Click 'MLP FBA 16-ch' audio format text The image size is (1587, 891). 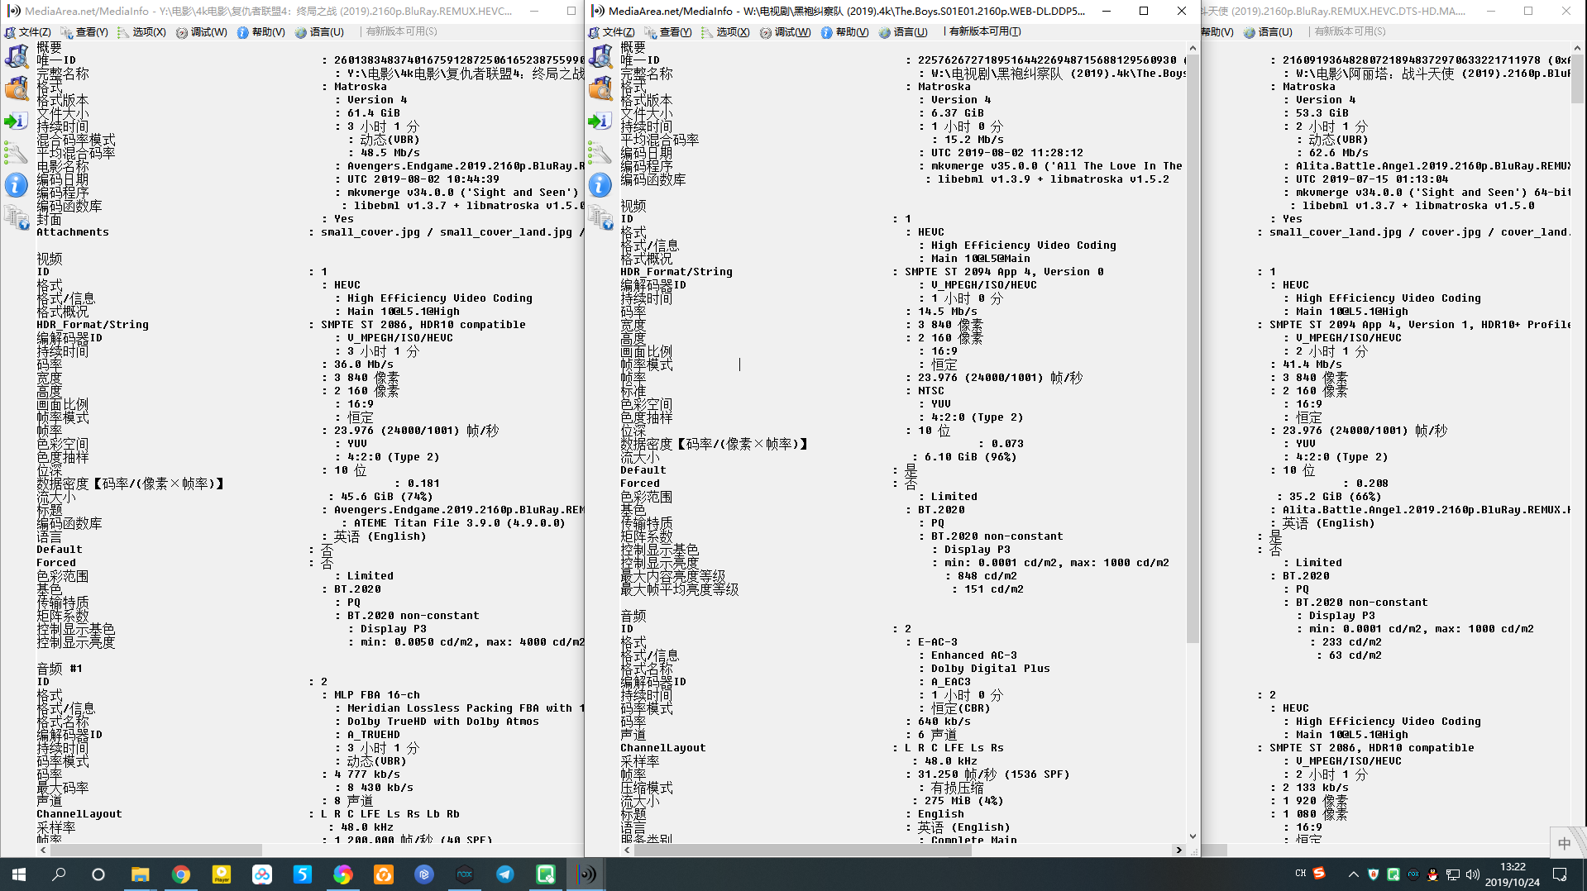(377, 695)
